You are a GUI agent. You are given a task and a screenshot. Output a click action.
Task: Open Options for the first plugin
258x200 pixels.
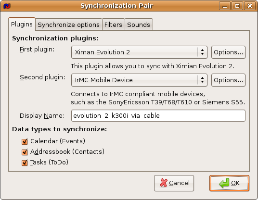click(x=228, y=52)
